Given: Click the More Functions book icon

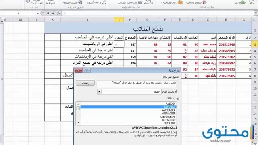Looking at the screenshot, I should click(x=180, y=2).
